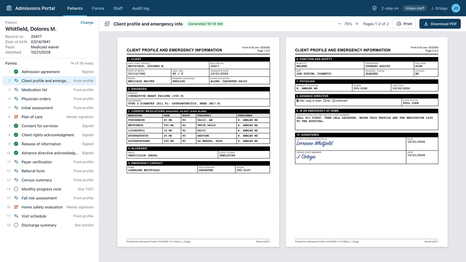
Task: Select the Admission agreement form row
Action: 49,72
